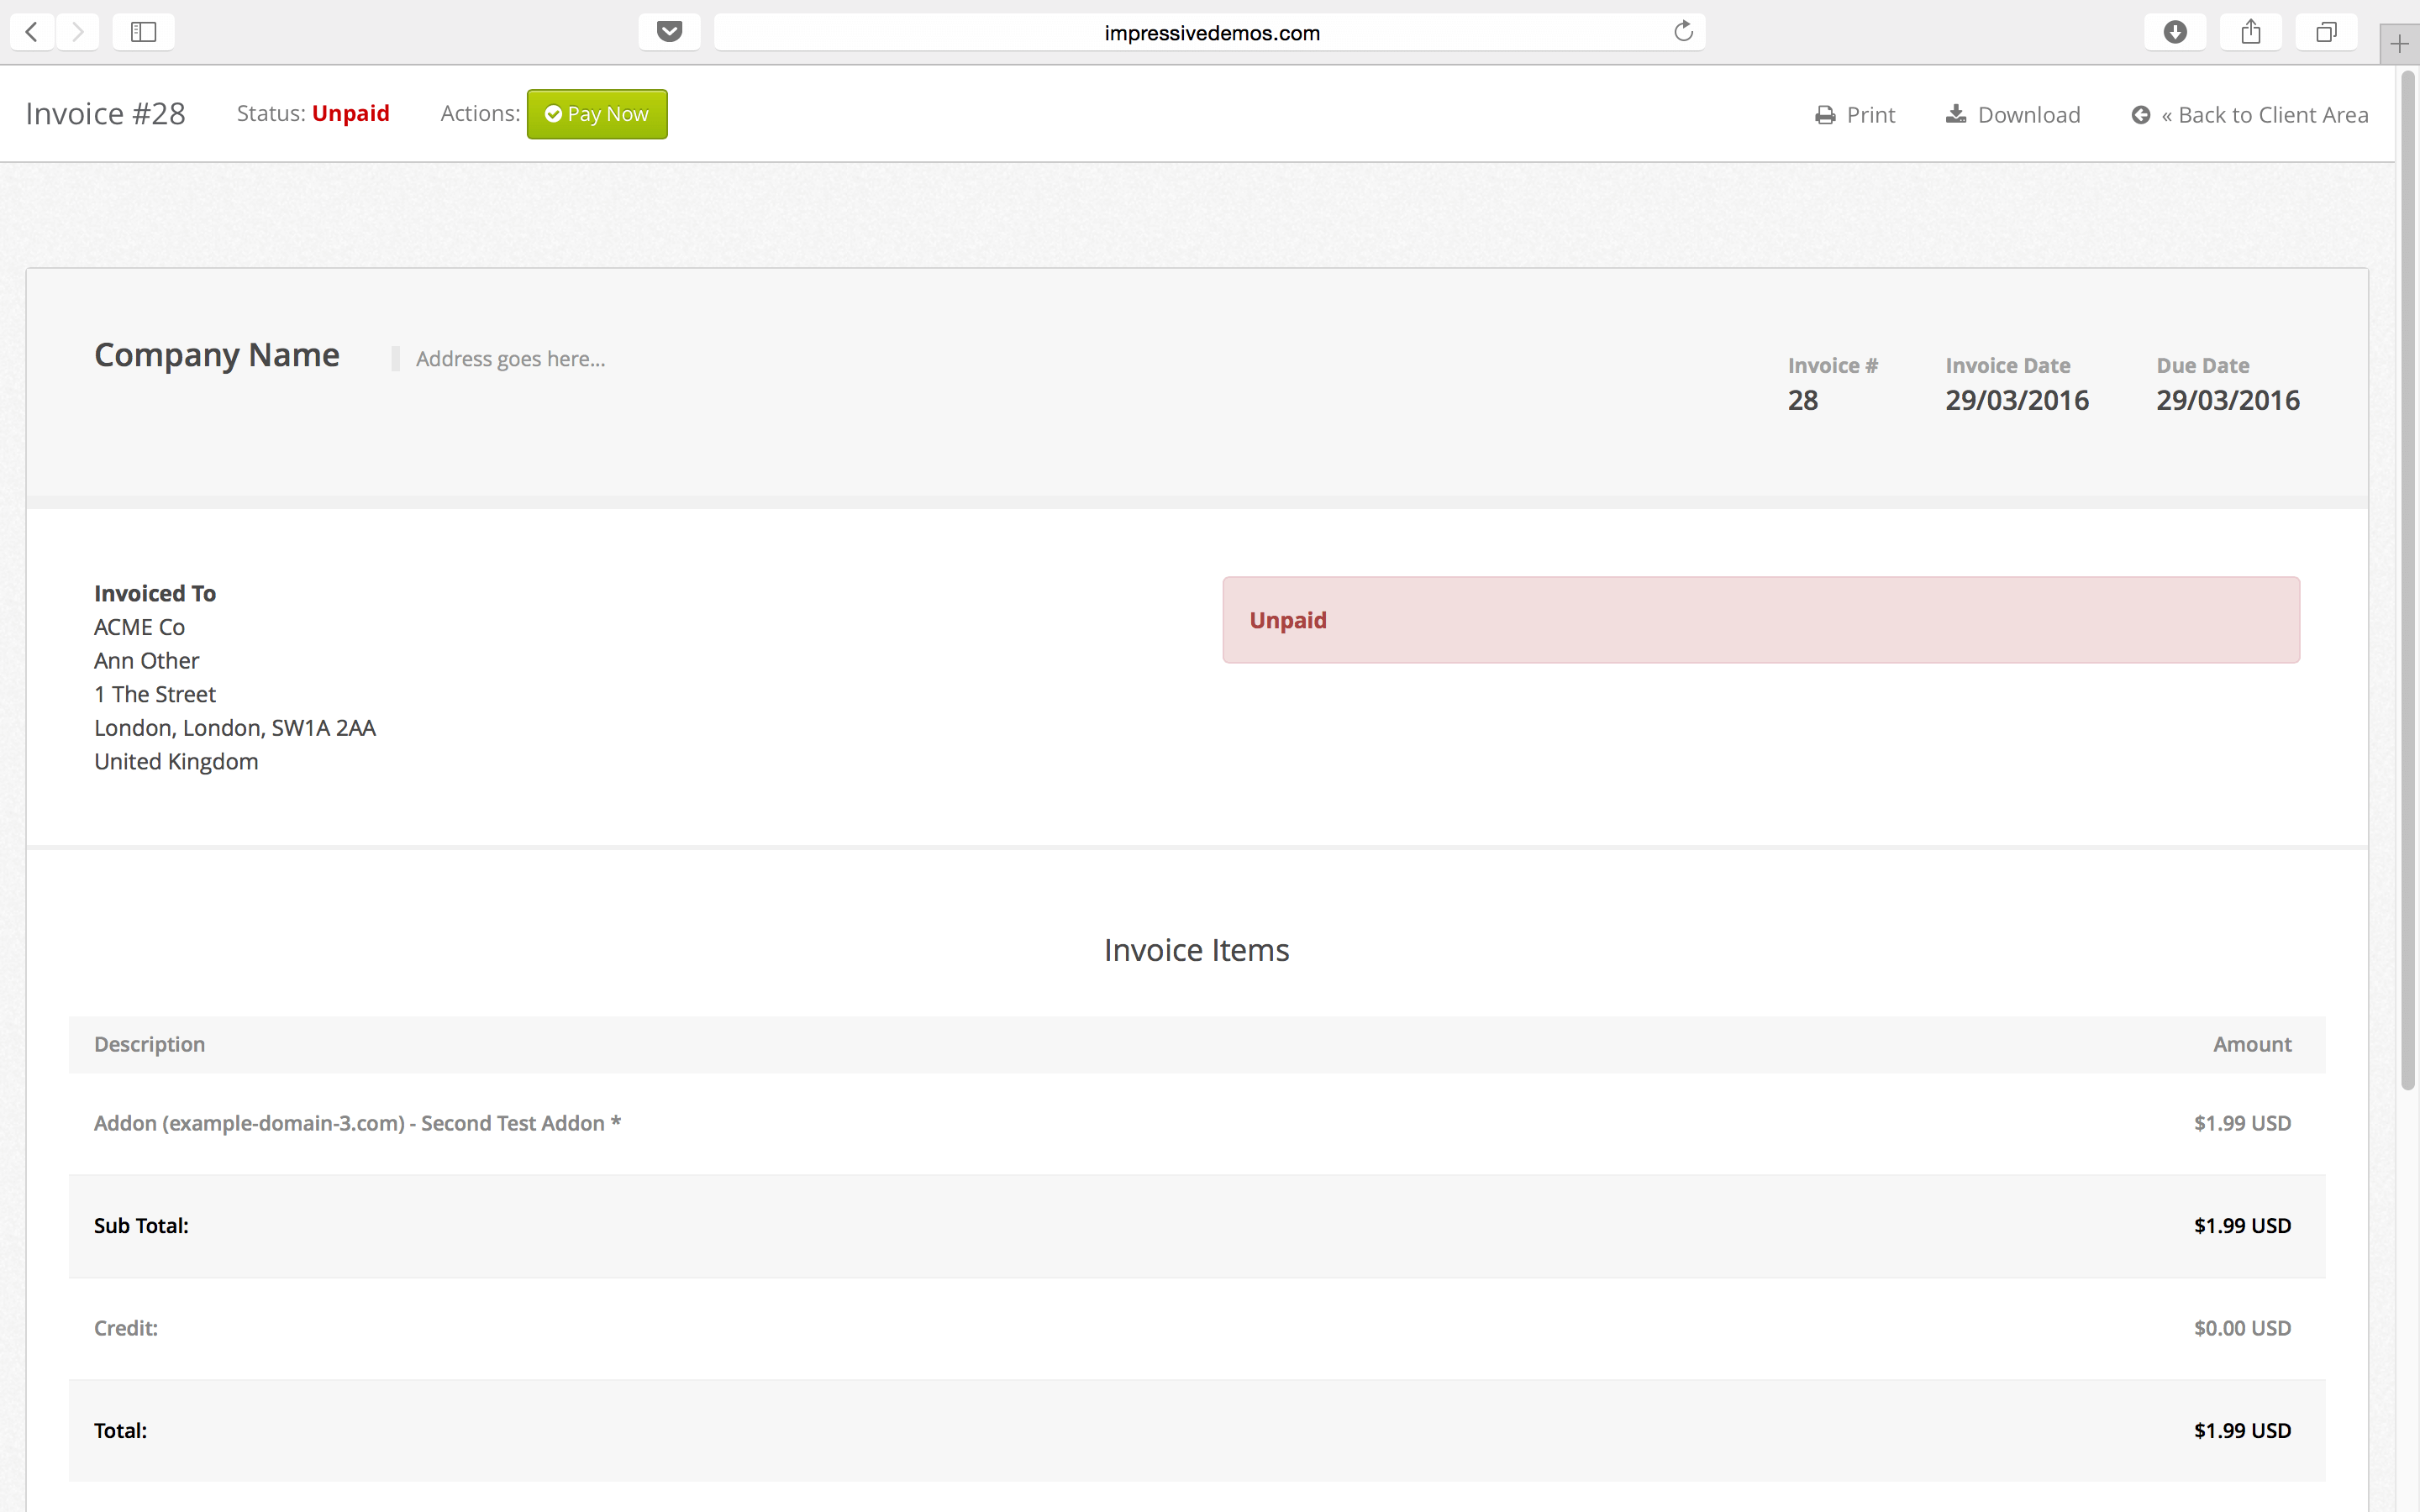2420x1512 pixels.
Task: Click the download icon beside Download
Action: pyautogui.click(x=1956, y=114)
